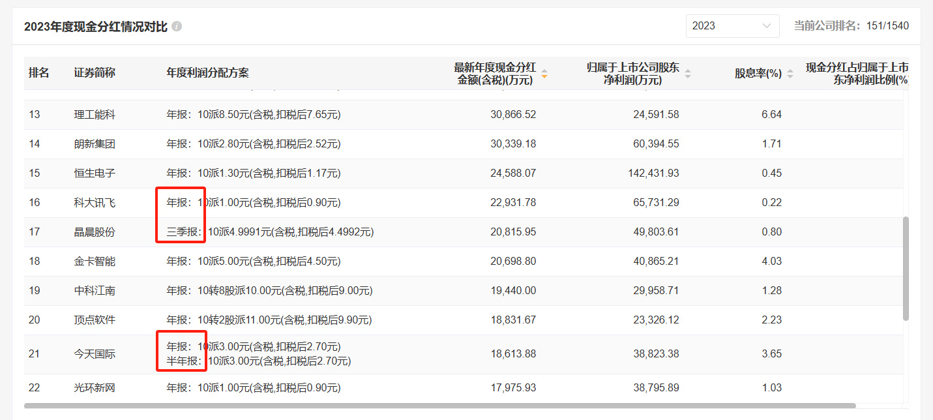This screenshot has height=420, width=933.
Task: Click net profit value 142,431.93
Action: pos(654,173)
